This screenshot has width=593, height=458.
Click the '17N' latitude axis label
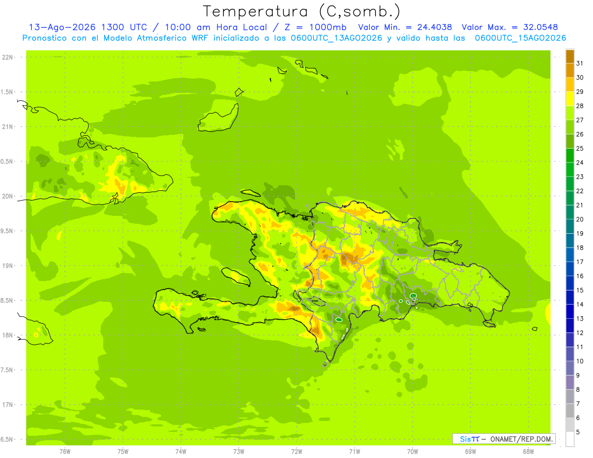point(7,405)
